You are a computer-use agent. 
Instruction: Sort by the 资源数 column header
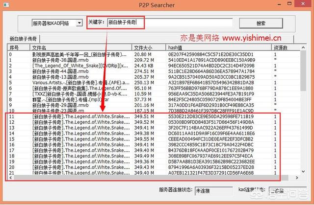(286, 48)
